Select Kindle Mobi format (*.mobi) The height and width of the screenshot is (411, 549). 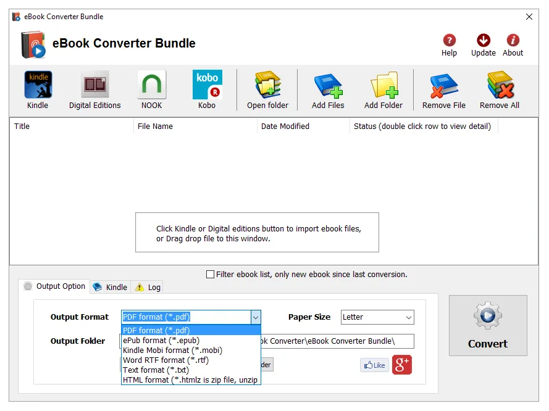click(x=191, y=350)
